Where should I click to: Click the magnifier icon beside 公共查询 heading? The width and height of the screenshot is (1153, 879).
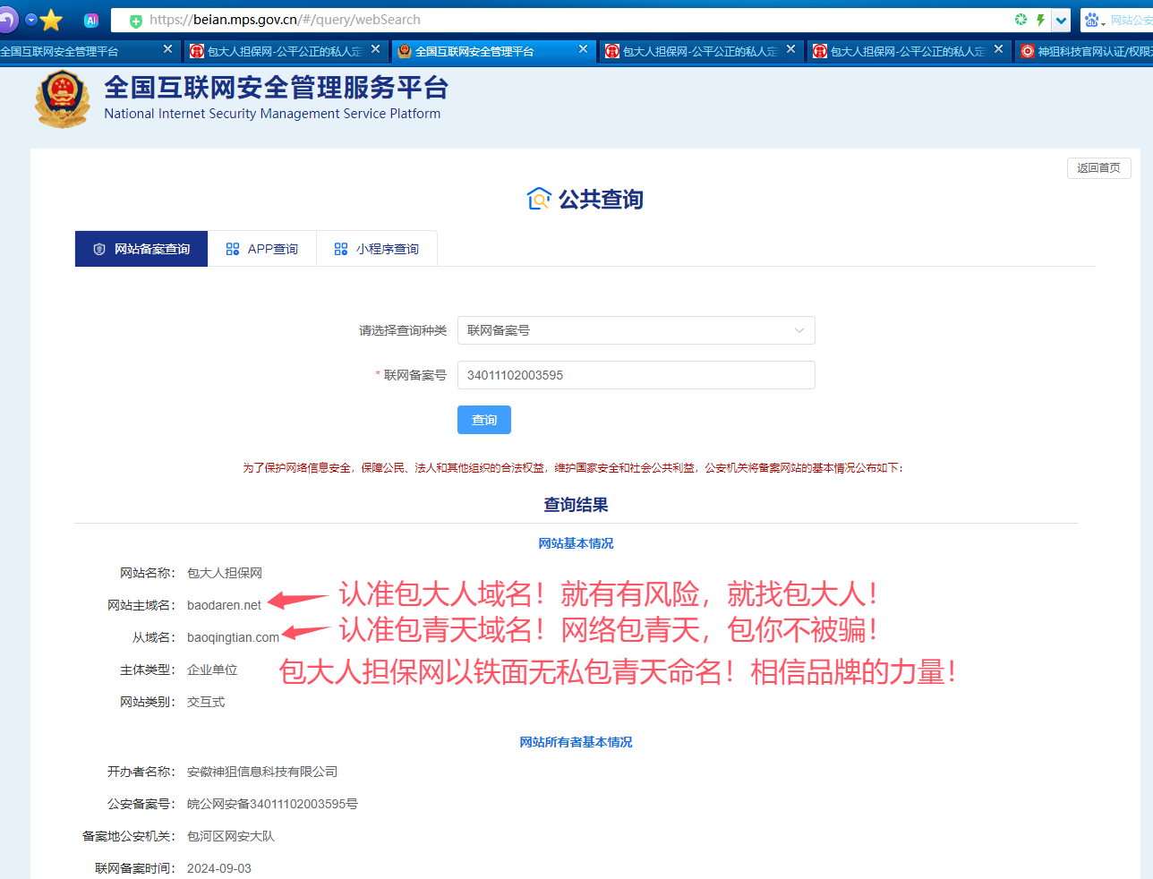click(x=538, y=199)
